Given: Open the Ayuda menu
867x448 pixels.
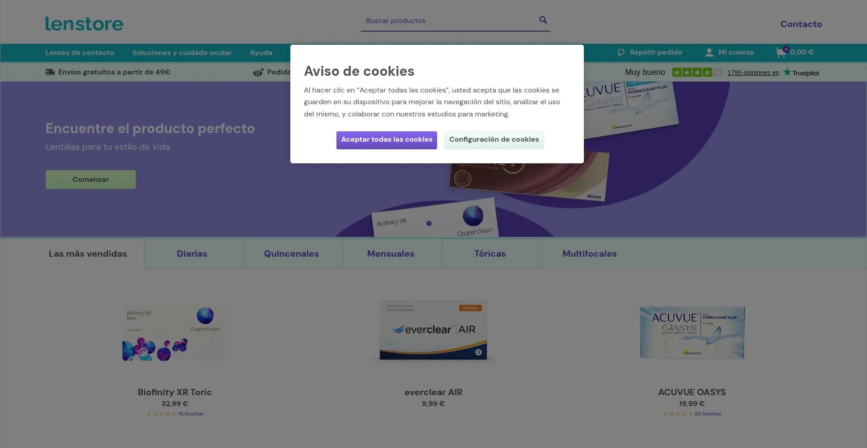Looking at the screenshot, I should tap(261, 53).
